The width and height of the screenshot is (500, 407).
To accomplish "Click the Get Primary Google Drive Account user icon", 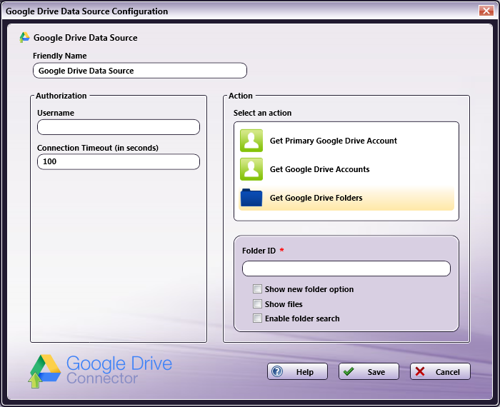I will coord(251,141).
